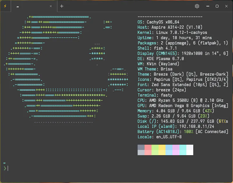Minimize the fasty terminal window
Image resolution: width=233 pixels, height=183 pixels.
pyautogui.click(x=208, y=6)
